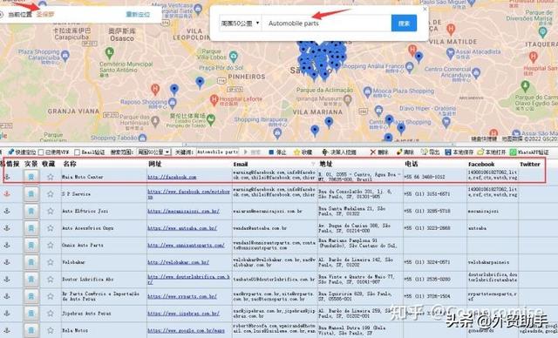
Task: Close the map search popup
Action: 425,9
